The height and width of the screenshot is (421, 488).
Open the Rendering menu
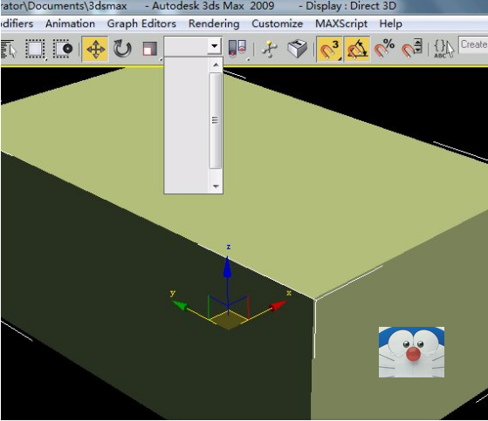(214, 24)
